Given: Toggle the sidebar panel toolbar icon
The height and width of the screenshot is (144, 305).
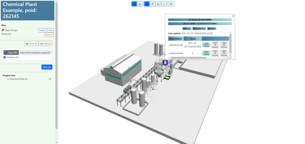Looking at the screenshot, I should [x=134, y=4].
